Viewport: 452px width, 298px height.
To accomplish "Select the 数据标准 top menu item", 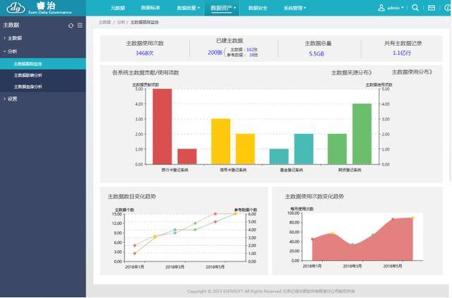I will 150,8.
